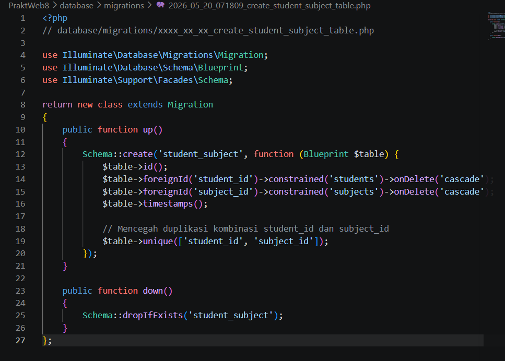
Task: Open the database breadcrumb segment
Action: click(x=76, y=5)
